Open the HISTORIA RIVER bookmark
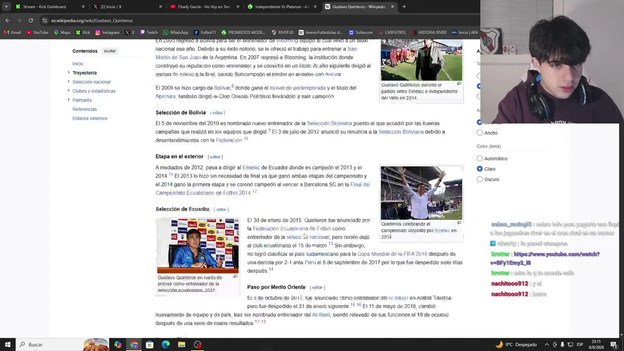The image size is (624, 351). coord(429,33)
